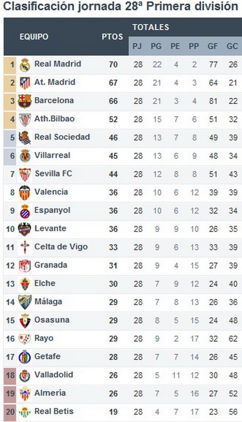Click the Getafe team name
This screenshot has width=242, height=422.
pyautogui.click(x=47, y=356)
